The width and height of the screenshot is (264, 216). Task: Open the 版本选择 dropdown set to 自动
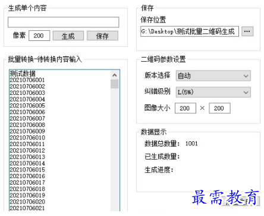(x=213, y=76)
